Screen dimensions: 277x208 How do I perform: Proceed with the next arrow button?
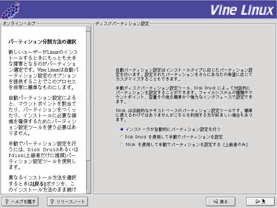point(261,201)
